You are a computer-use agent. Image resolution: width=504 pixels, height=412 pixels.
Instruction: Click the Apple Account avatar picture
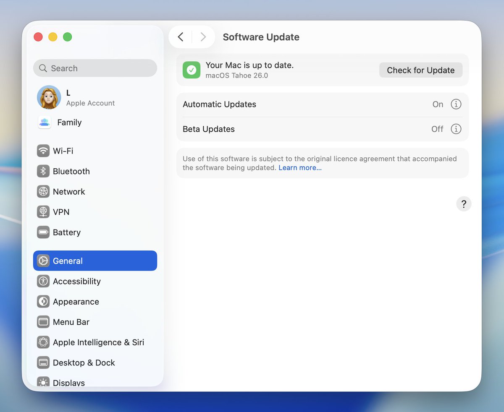(x=49, y=97)
